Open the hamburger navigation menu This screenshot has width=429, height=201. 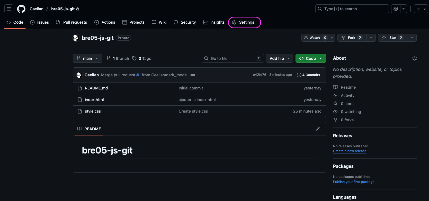click(x=9, y=9)
